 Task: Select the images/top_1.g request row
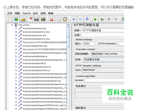(45, 60)
